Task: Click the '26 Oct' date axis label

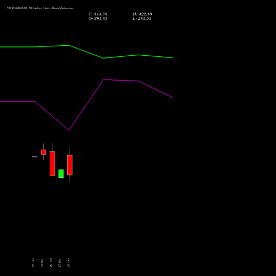Action: click(51, 263)
